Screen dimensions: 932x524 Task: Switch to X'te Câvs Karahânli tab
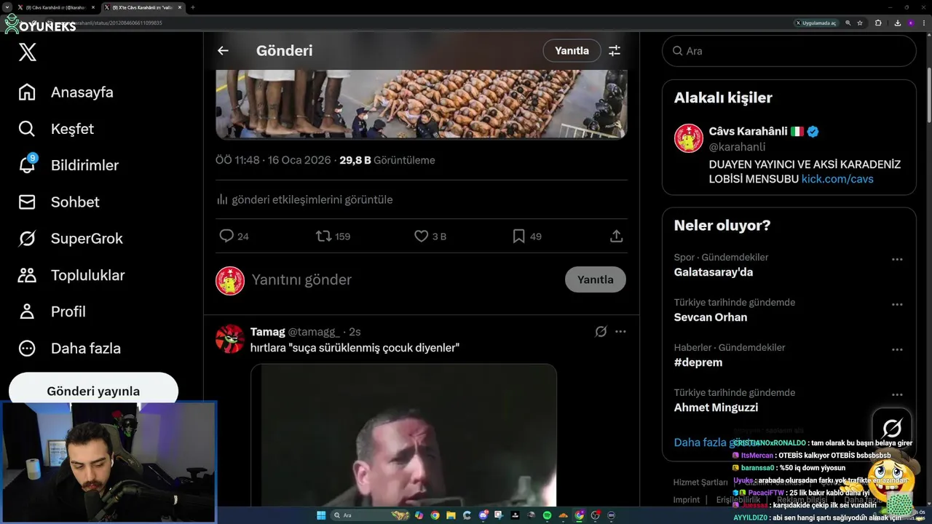coord(141,7)
